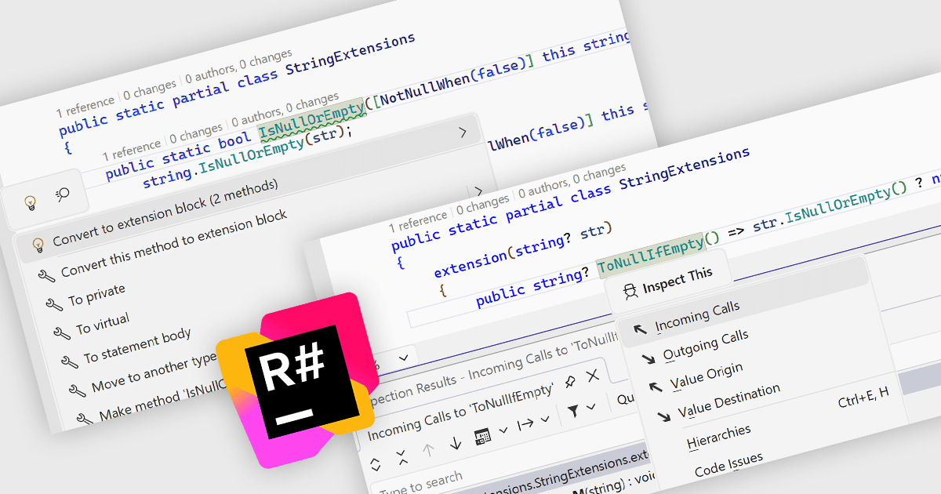Image resolution: width=941 pixels, height=494 pixels.
Task: Expand submenu arrow on the IsNullOrEmpty action row
Action: point(463,133)
